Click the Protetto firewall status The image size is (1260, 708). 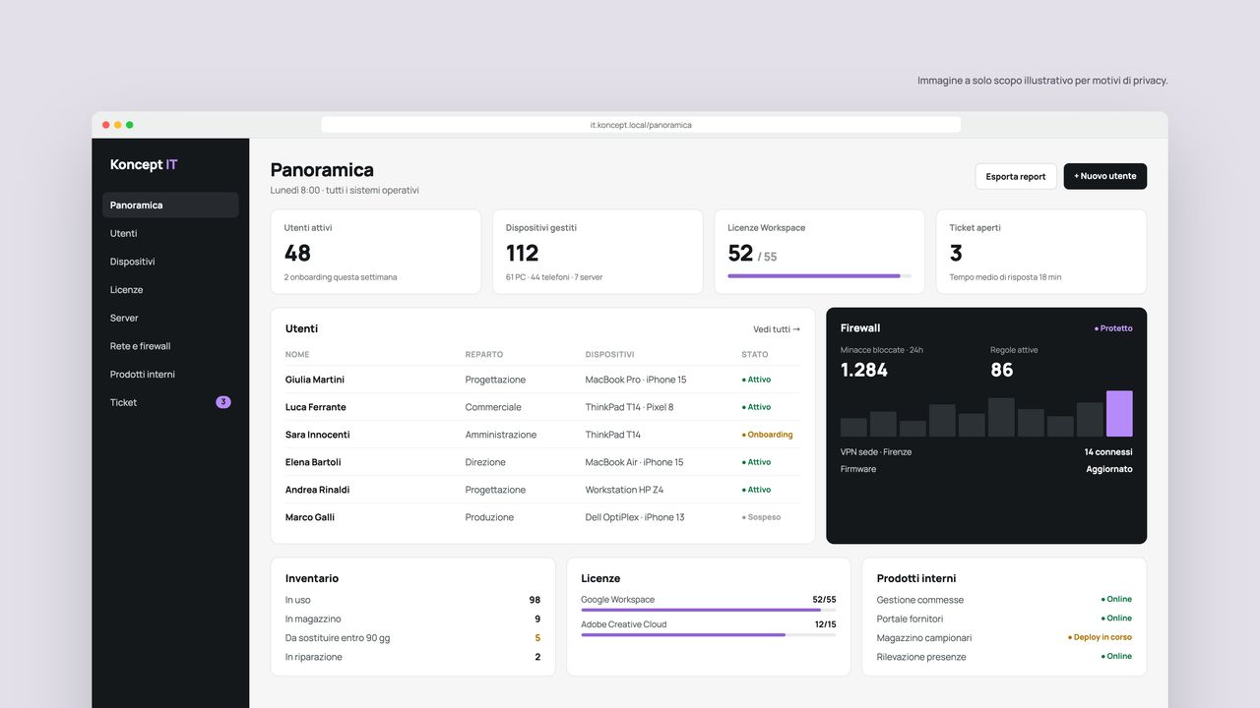click(x=1113, y=328)
